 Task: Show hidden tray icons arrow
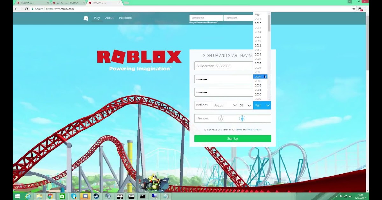point(337,197)
